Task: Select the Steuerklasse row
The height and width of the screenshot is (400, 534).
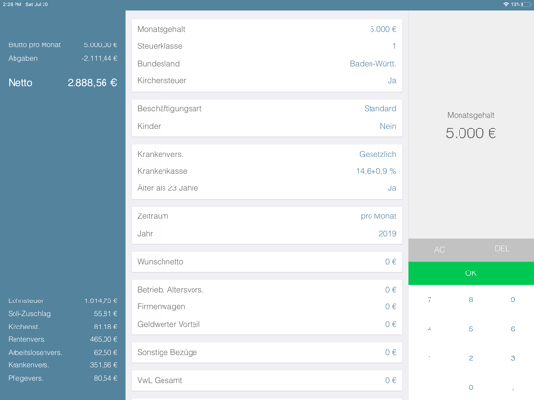Action: pyautogui.click(x=267, y=46)
